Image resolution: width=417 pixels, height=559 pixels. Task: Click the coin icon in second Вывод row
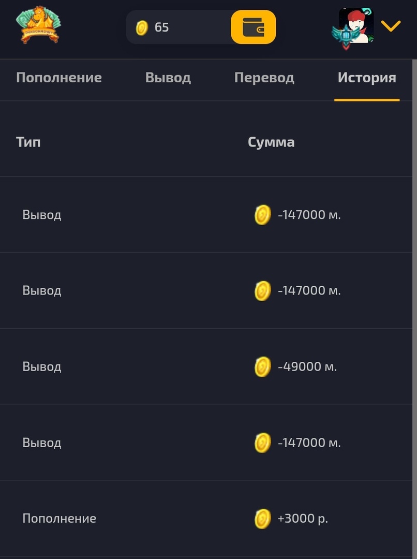click(263, 291)
